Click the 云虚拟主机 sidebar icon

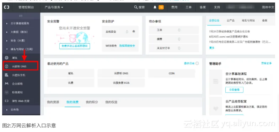tap(7, 75)
